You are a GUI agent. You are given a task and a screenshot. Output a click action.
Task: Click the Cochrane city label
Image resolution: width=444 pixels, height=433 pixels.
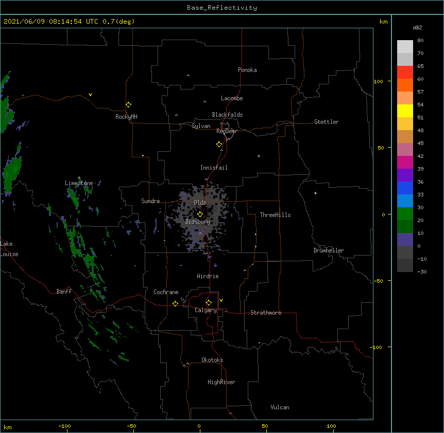pyautogui.click(x=166, y=292)
